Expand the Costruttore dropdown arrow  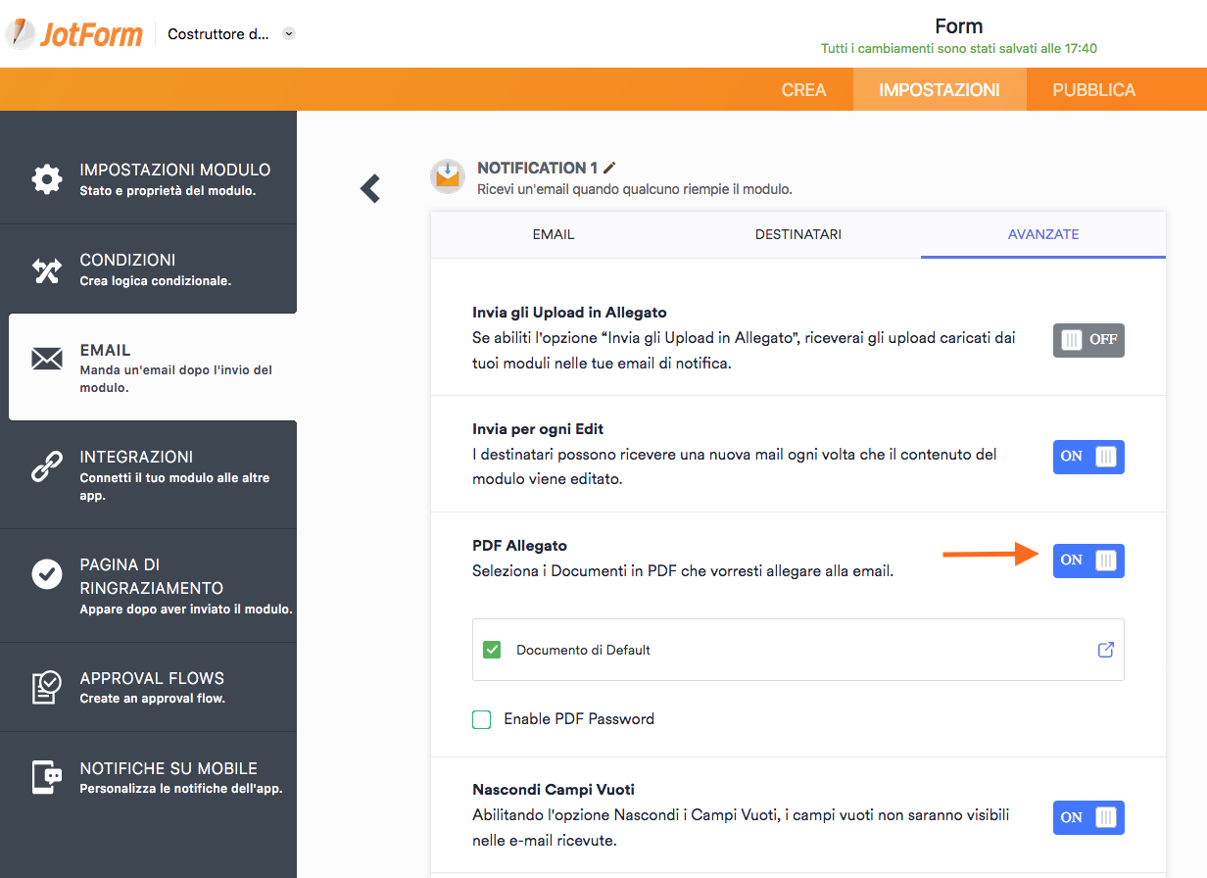point(288,33)
